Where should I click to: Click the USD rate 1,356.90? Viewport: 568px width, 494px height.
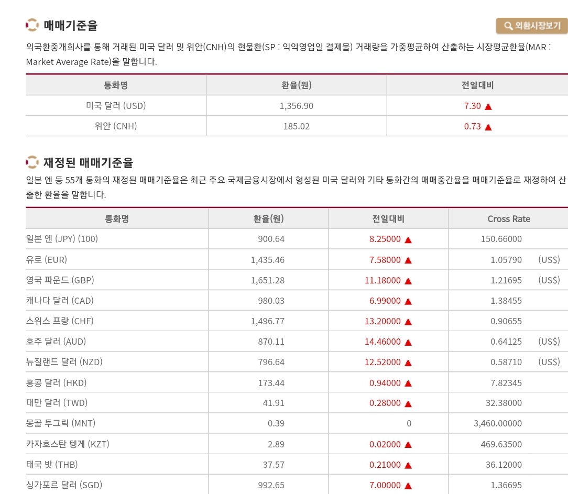coord(297,106)
